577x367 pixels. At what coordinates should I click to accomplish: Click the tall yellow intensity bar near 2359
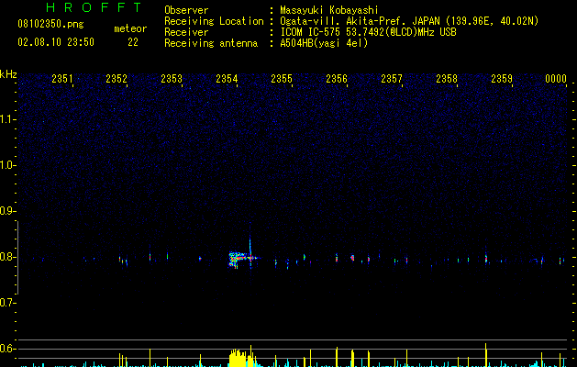pyautogui.click(x=486, y=355)
